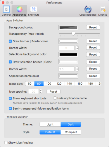Focus the Border width field showing 3
This screenshot has height=147, width=109.
[x=66, y=48]
